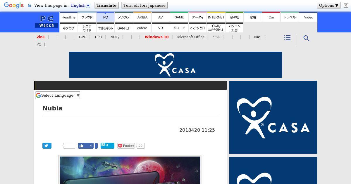
Task: Open the ドローン tab
Action: (179, 28)
